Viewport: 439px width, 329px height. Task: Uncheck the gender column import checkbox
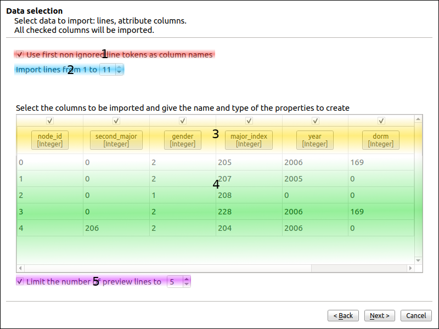pyautogui.click(x=183, y=121)
